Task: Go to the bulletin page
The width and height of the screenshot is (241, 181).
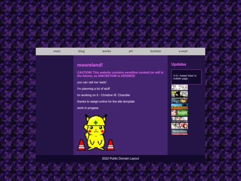Action: pyautogui.click(x=156, y=51)
